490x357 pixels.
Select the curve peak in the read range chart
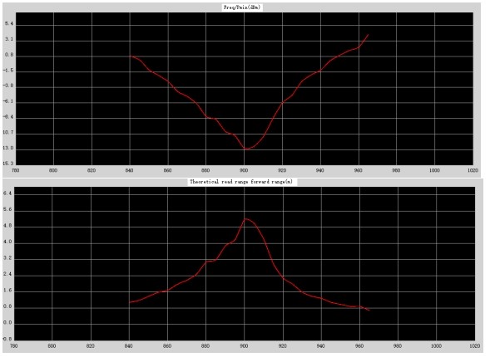245,219
